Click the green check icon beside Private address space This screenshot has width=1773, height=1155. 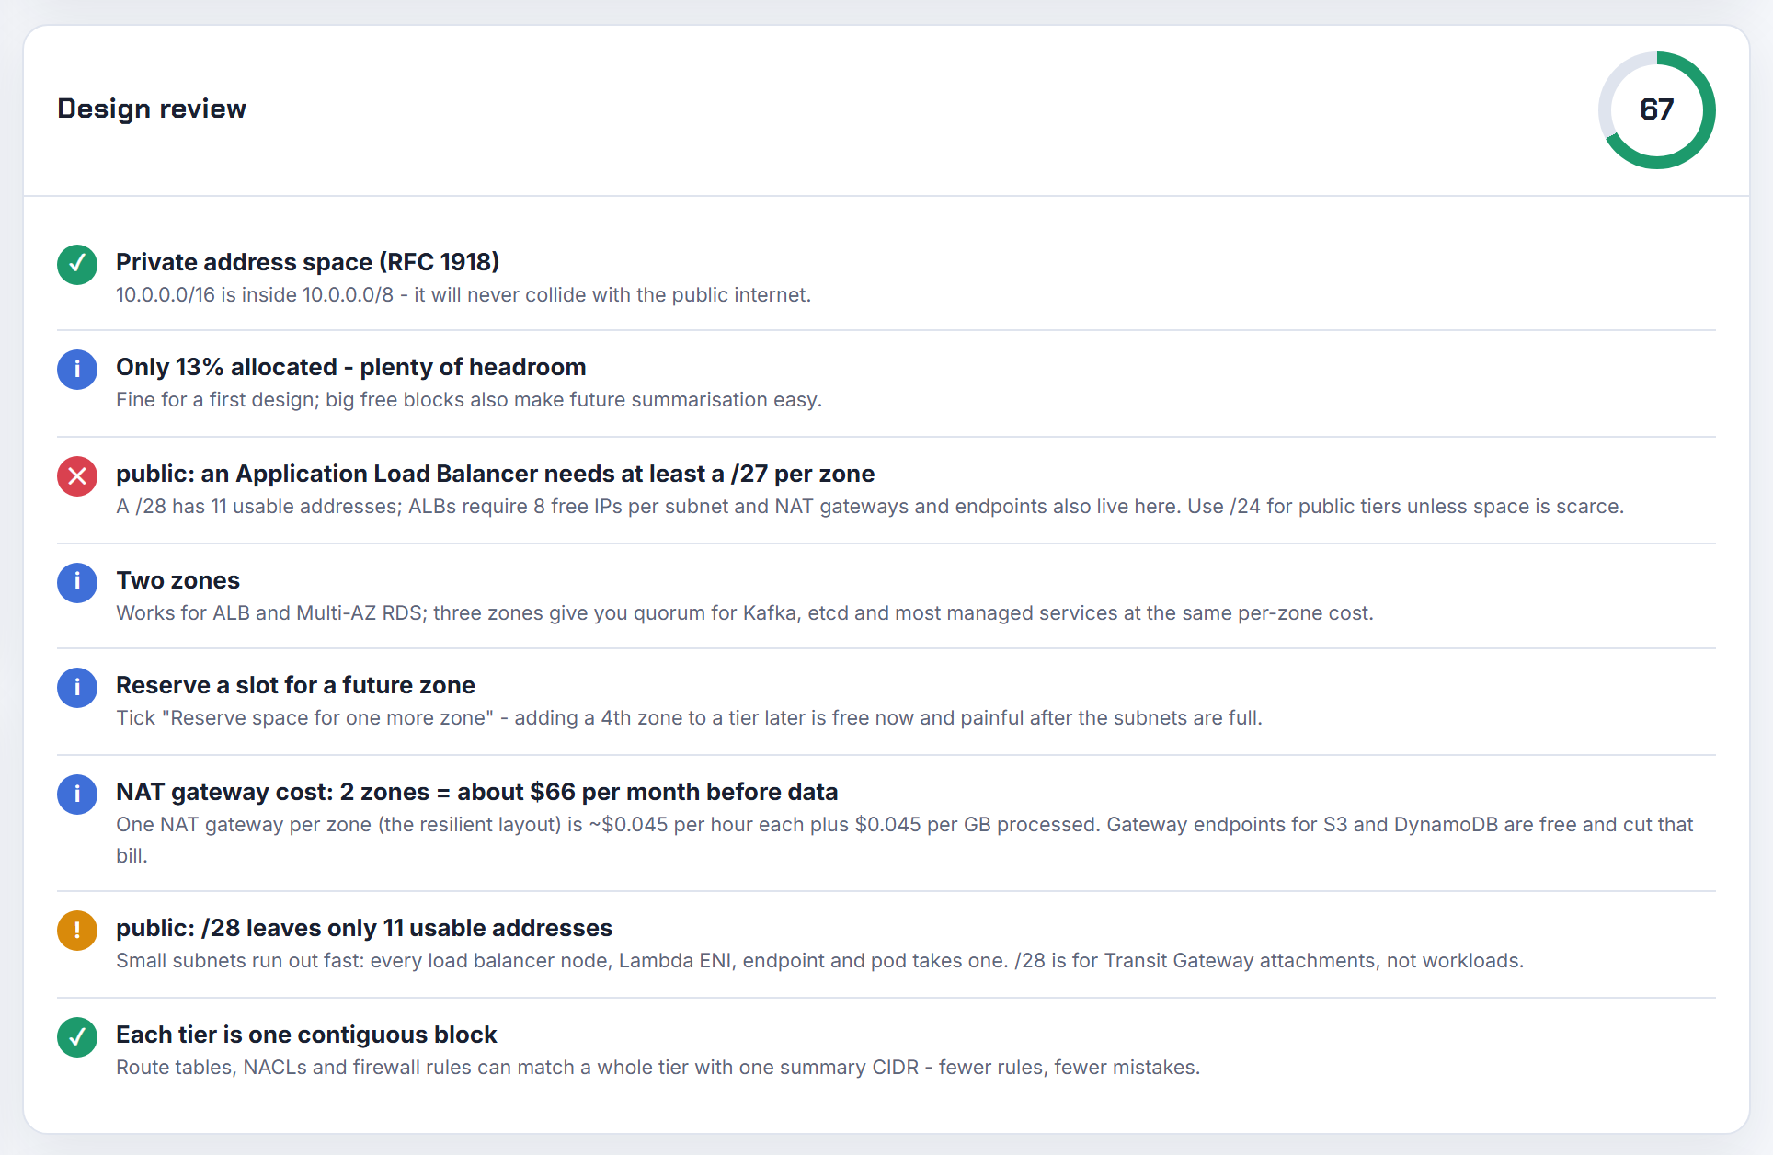point(77,265)
